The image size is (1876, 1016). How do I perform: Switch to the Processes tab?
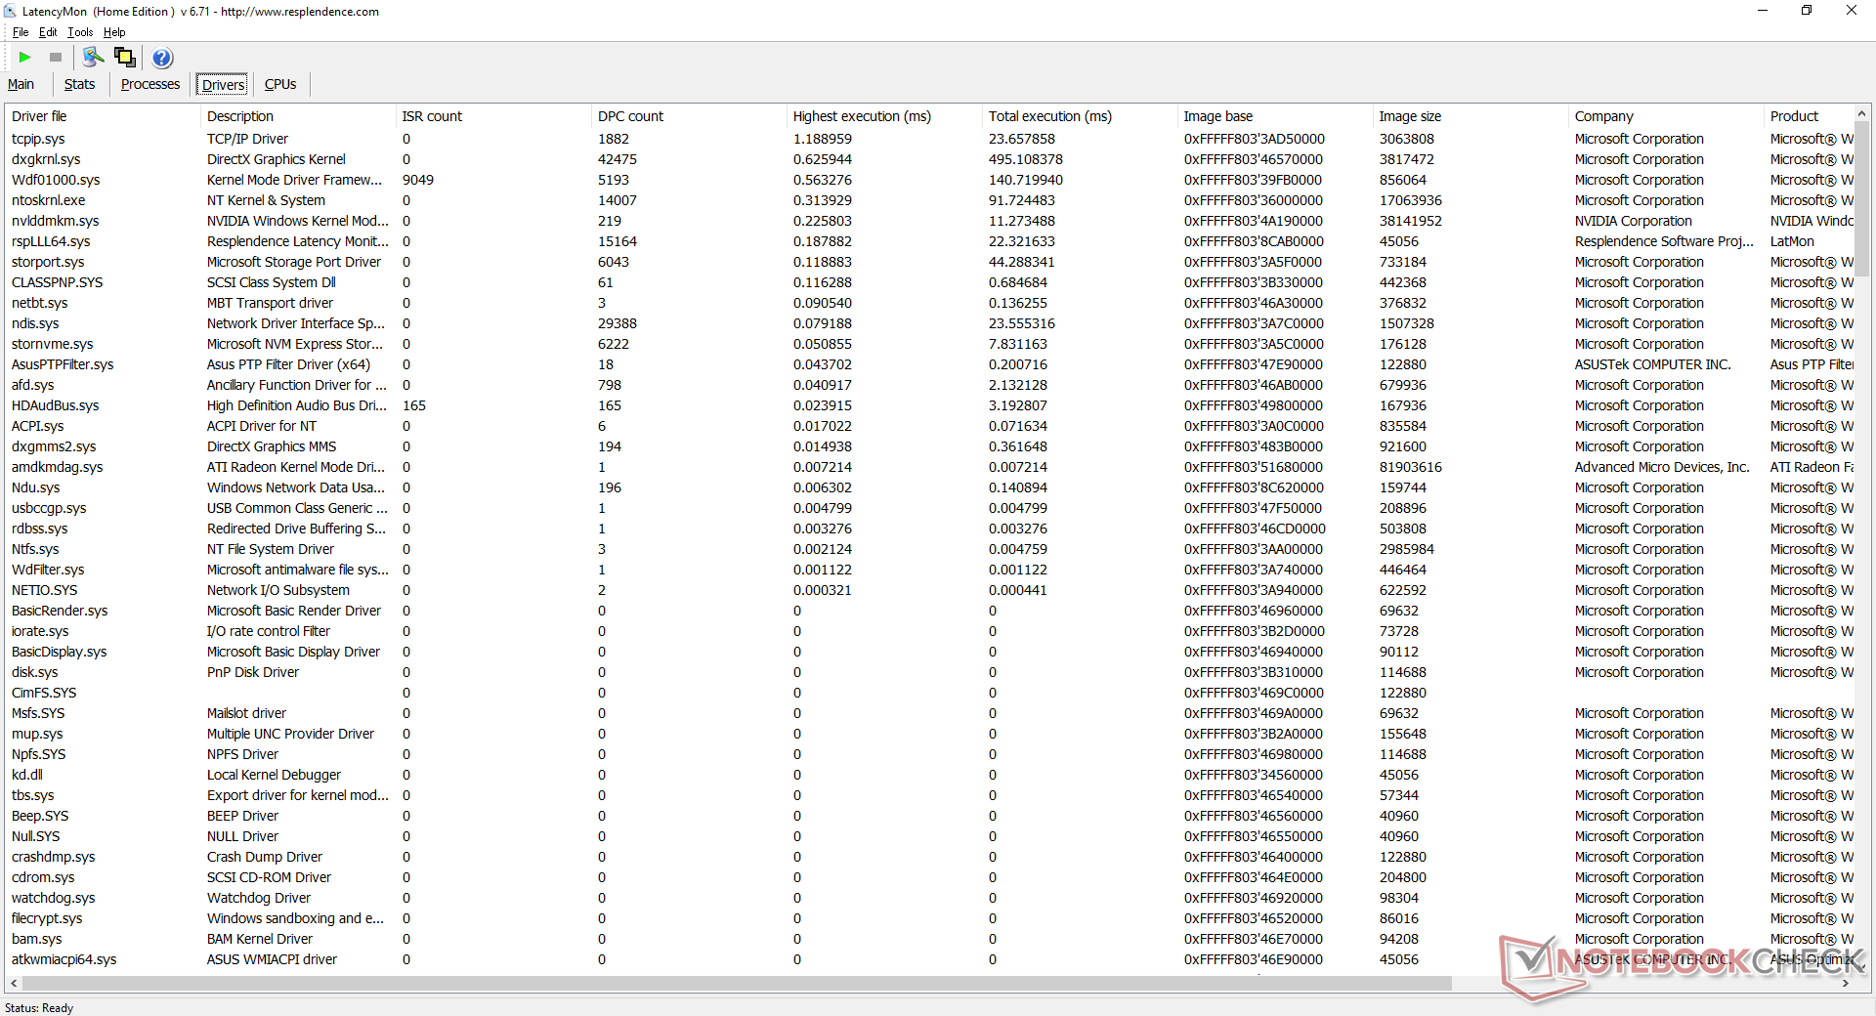pyautogui.click(x=150, y=84)
